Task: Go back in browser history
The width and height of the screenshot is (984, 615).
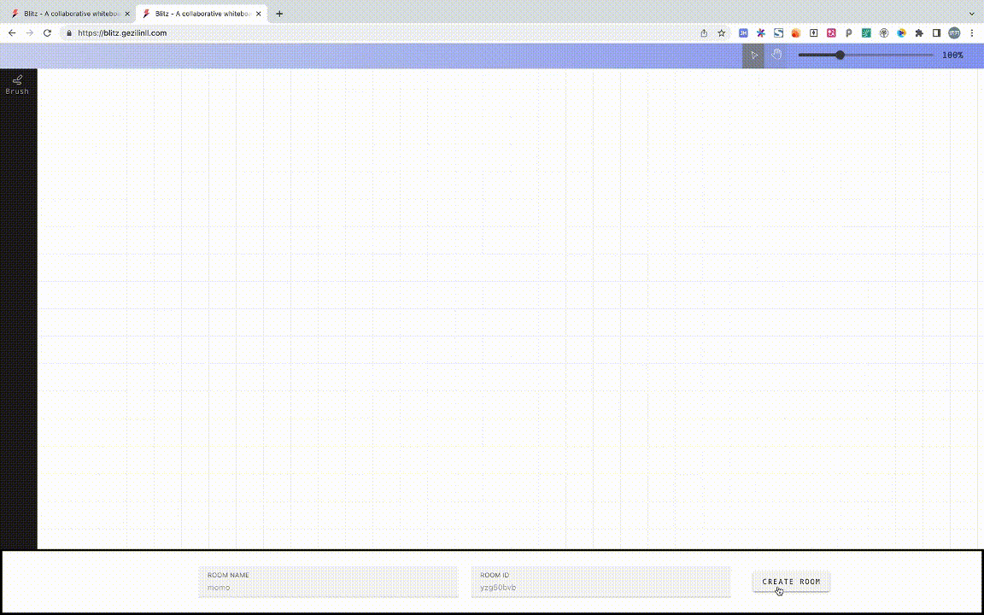Action: tap(12, 33)
